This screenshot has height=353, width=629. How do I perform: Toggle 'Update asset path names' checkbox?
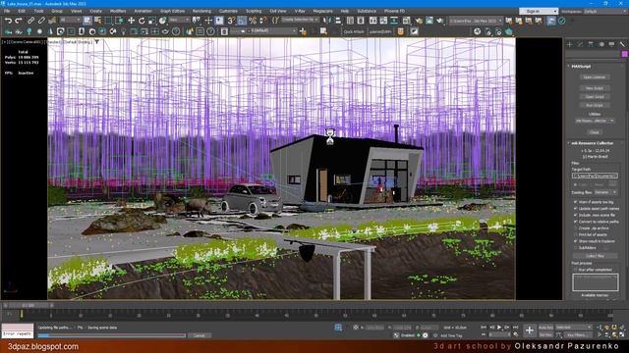pos(576,209)
